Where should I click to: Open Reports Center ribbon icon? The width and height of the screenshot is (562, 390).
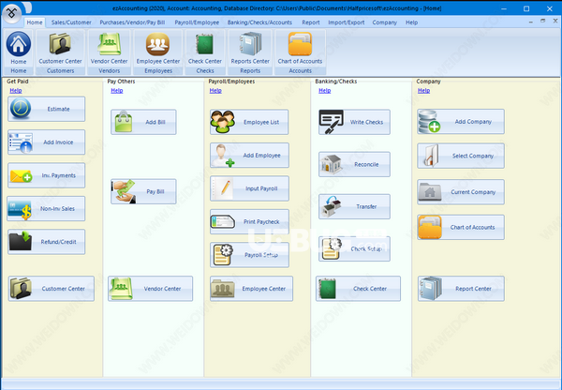[x=250, y=48]
